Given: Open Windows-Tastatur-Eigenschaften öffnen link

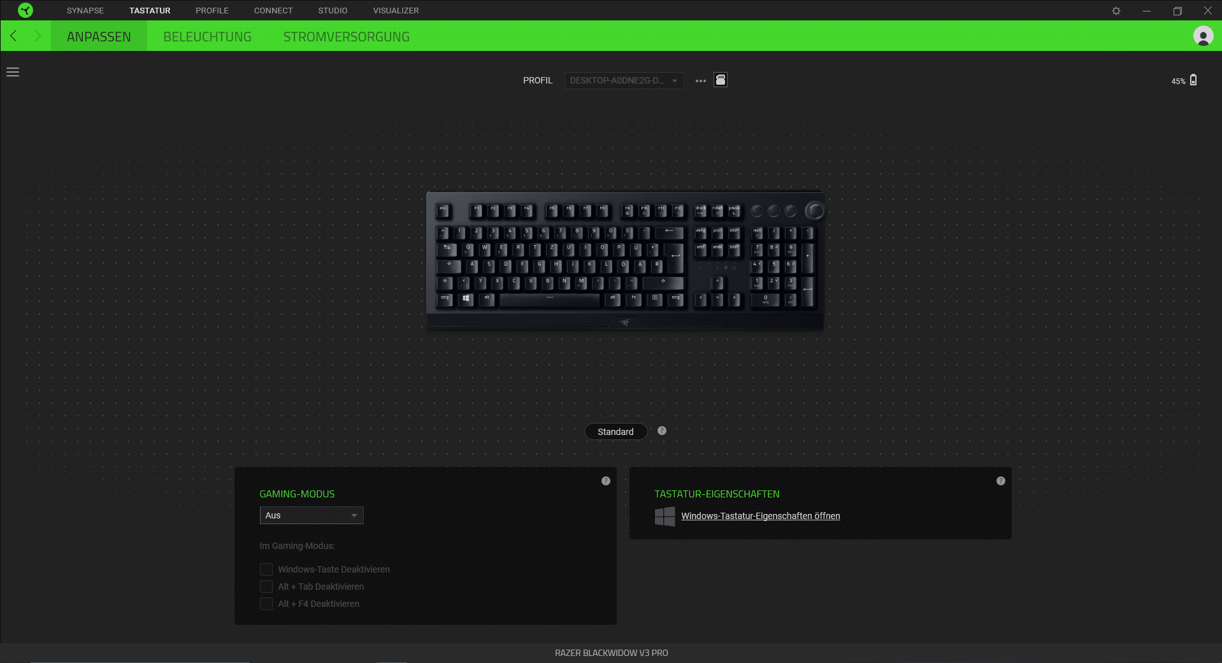Looking at the screenshot, I should (x=760, y=516).
